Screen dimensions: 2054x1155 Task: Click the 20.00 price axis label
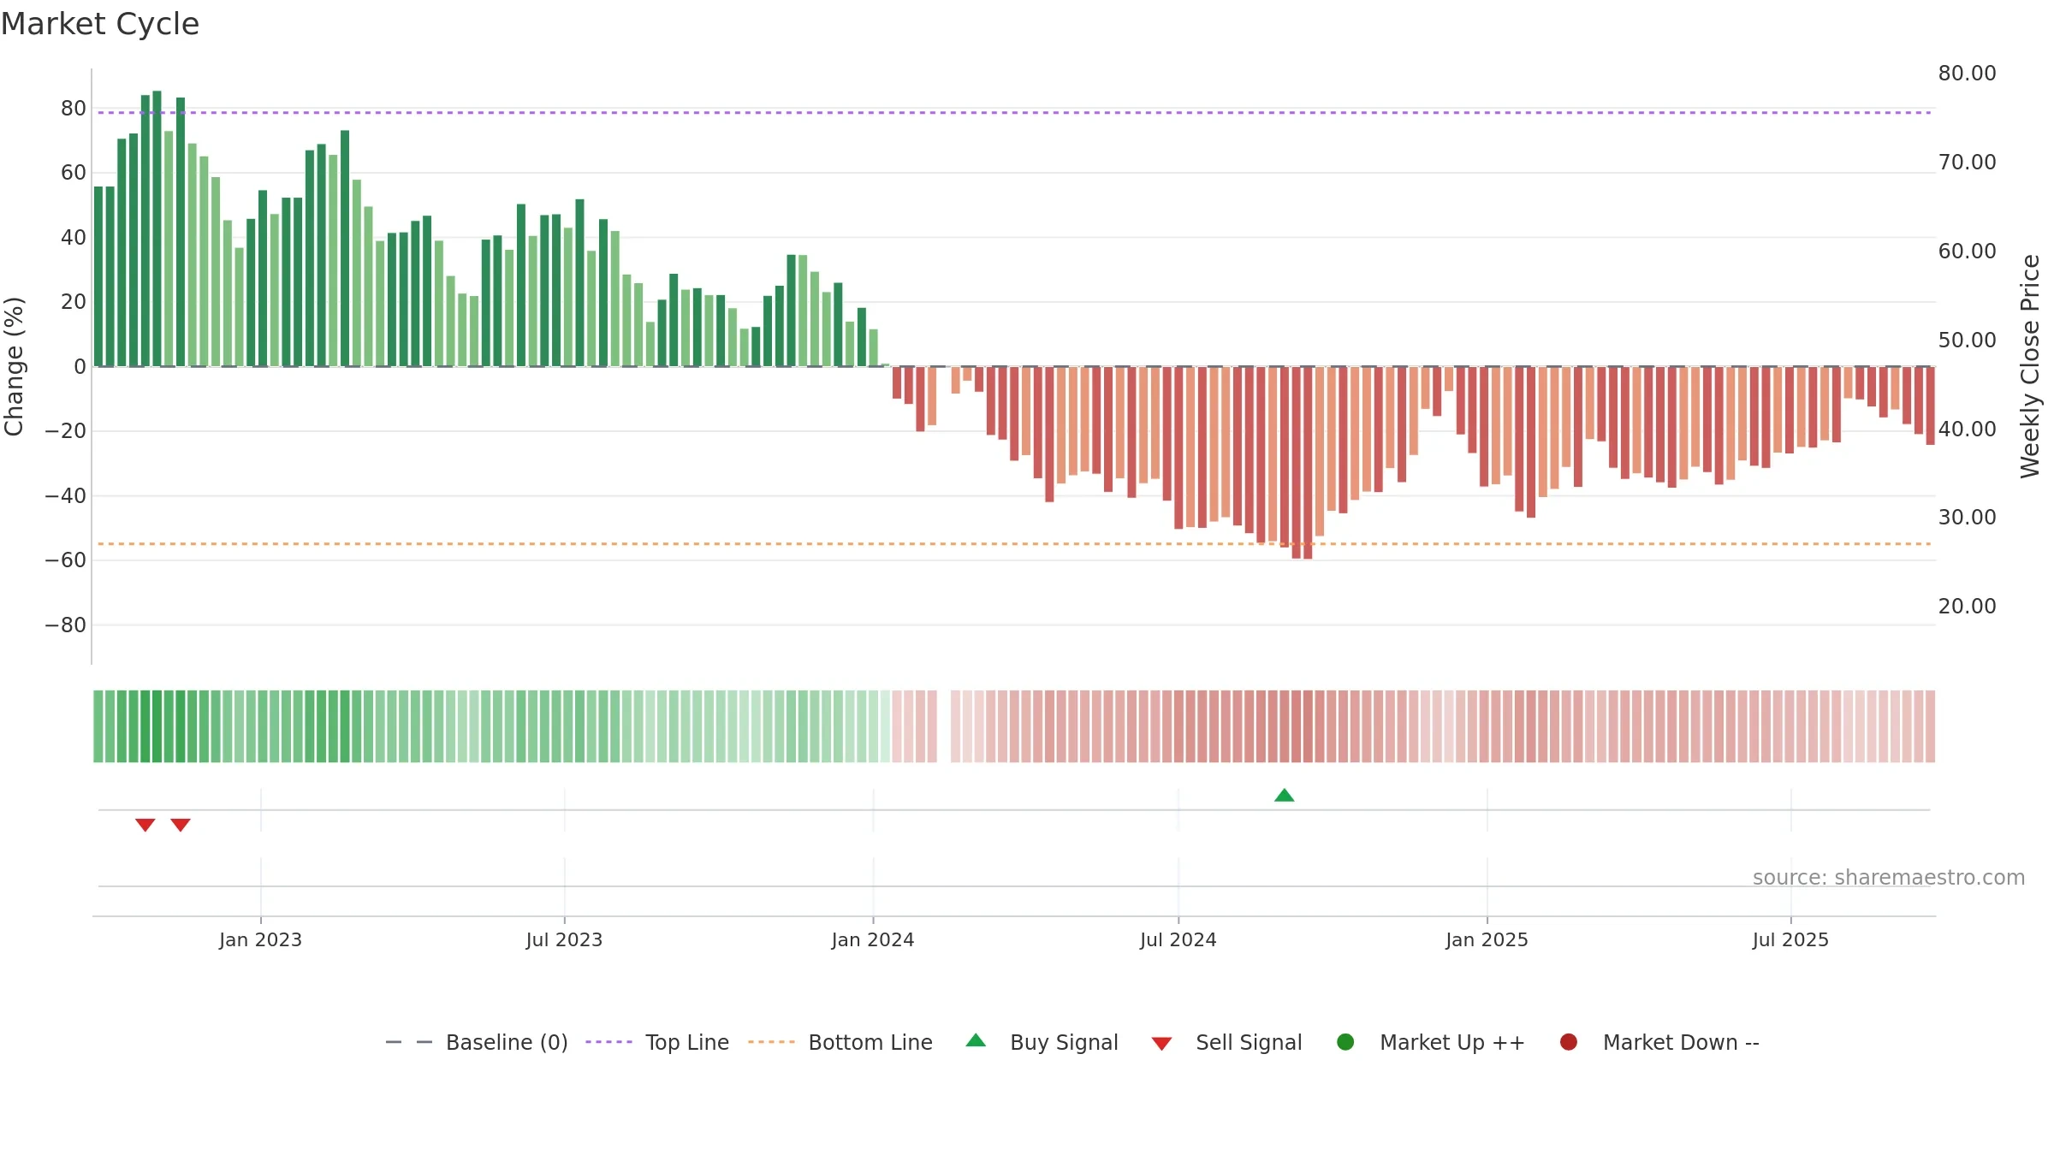1967,607
